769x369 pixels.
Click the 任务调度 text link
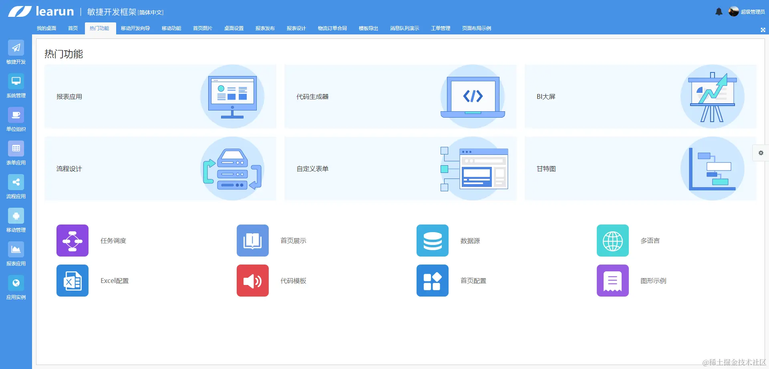(113, 241)
